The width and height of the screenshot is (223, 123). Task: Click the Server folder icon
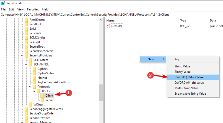42,100
